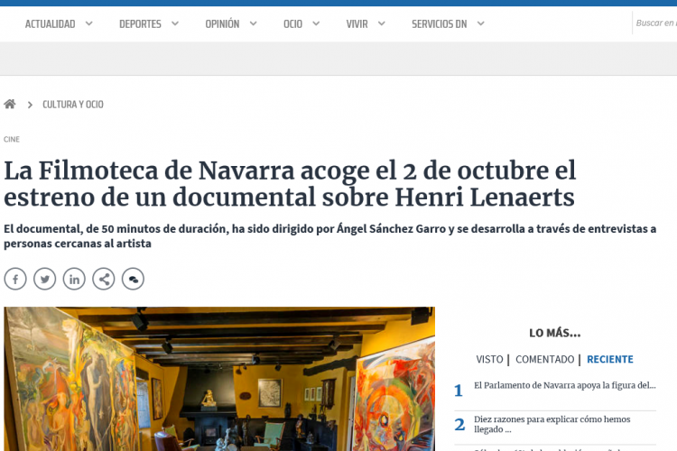Screen dimensions: 677x451
Task: Share article on Twitter
Action: 45,279
